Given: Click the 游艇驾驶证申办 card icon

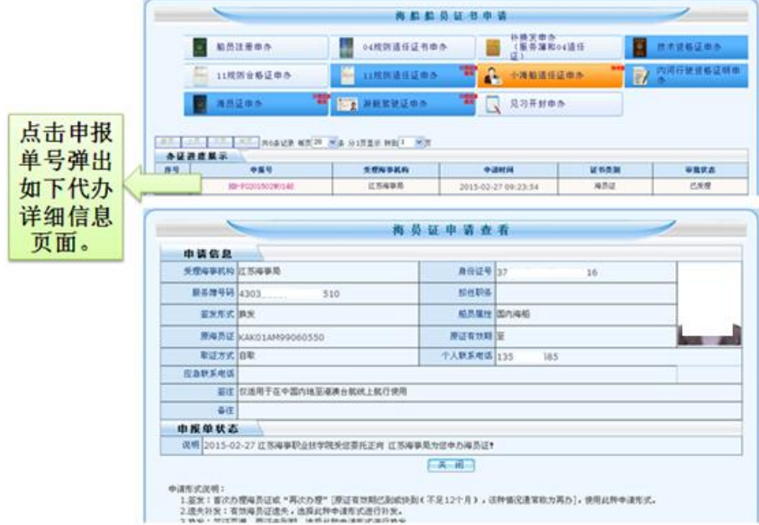Looking at the screenshot, I should point(346,104).
